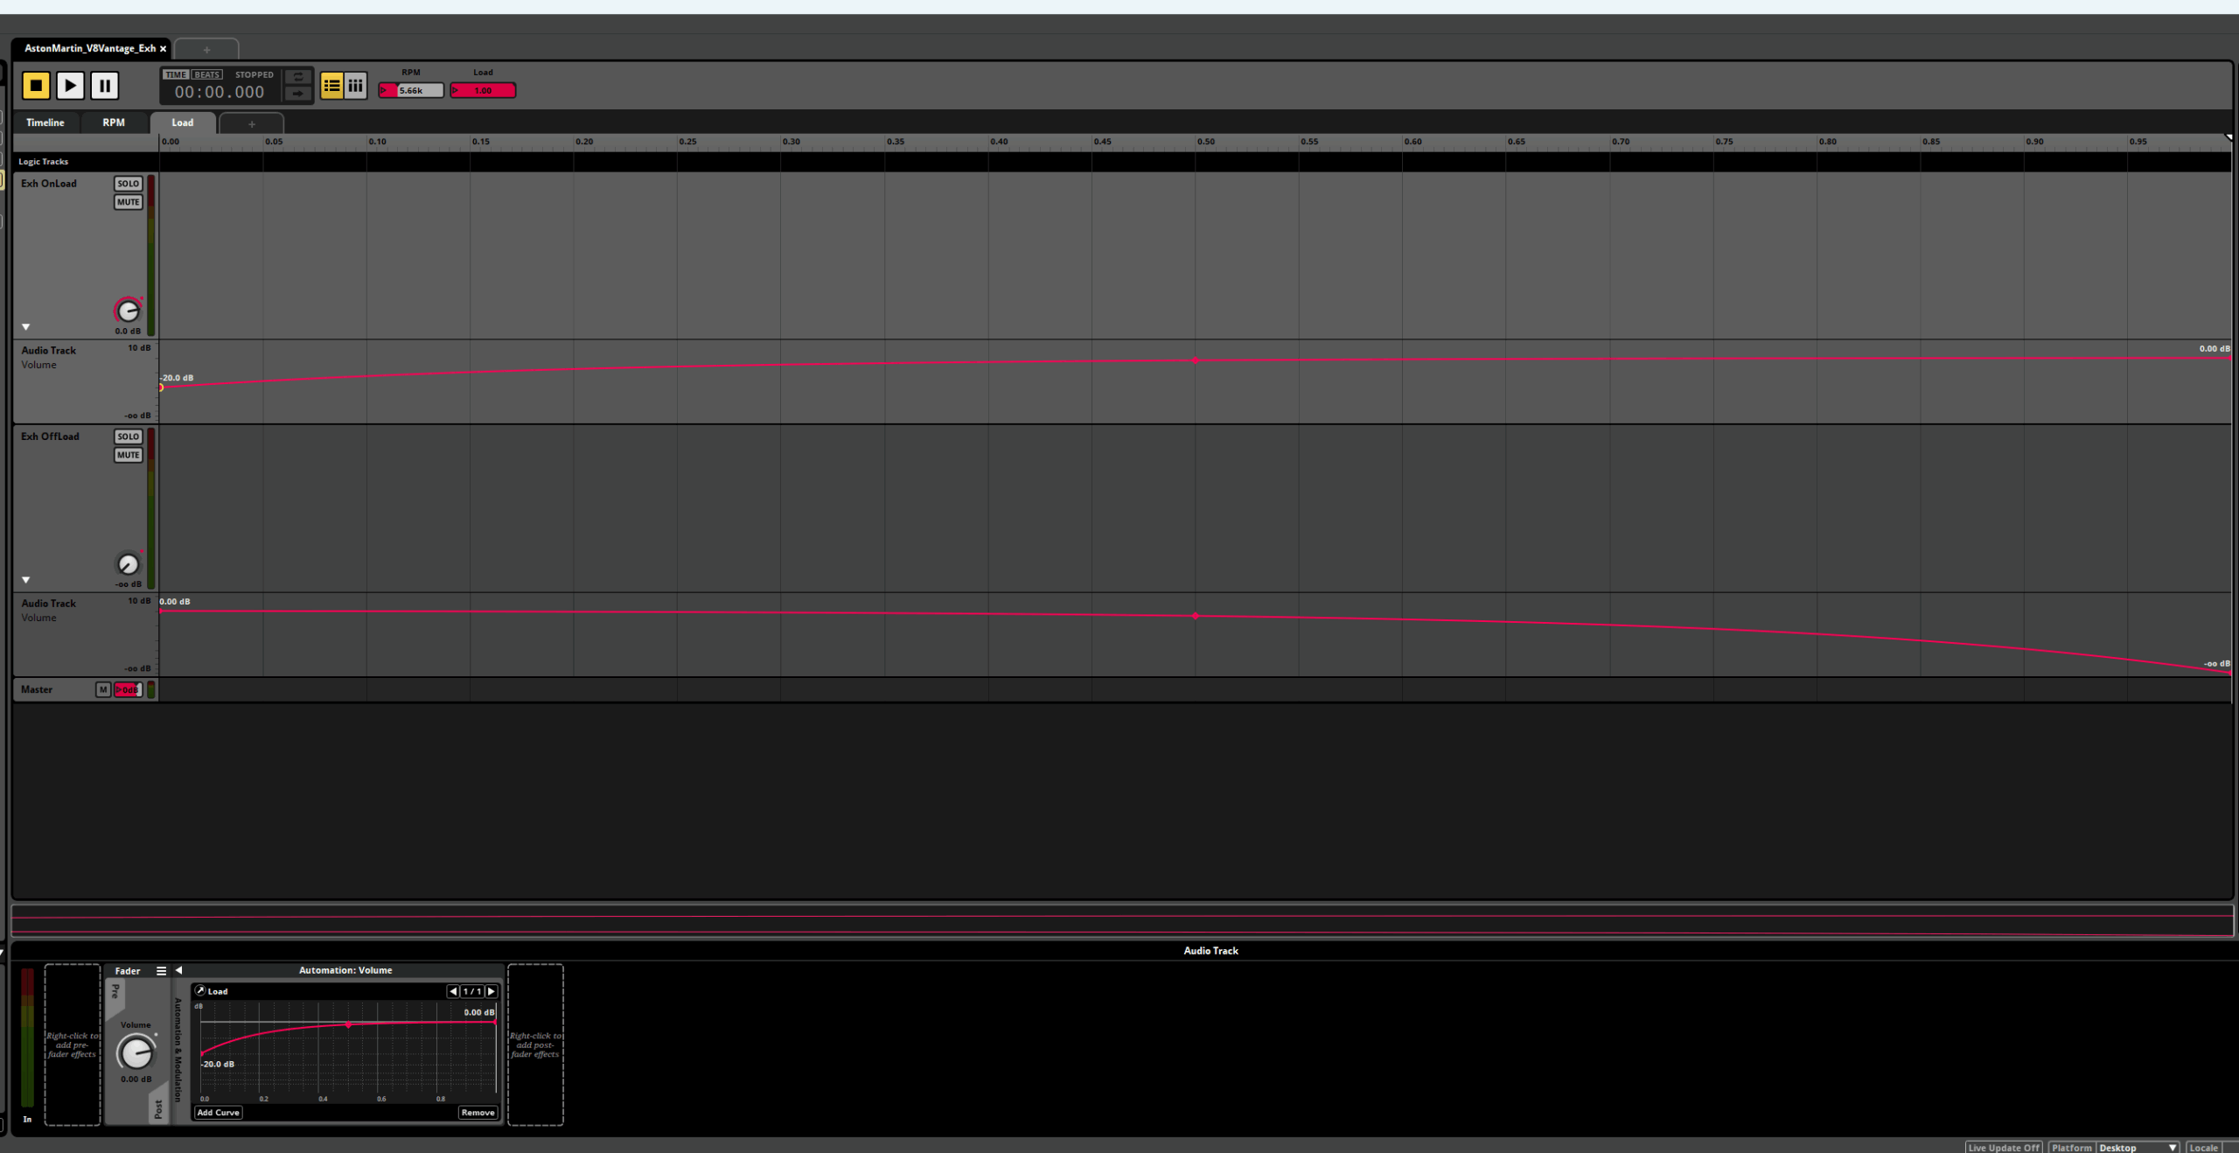Click the Pause transport button
2239x1153 pixels.
[104, 85]
